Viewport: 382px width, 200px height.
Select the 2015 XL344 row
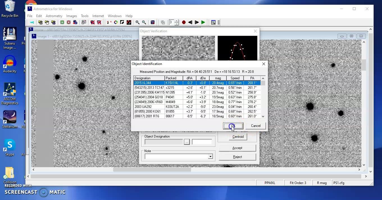pyautogui.click(x=197, y=83)
